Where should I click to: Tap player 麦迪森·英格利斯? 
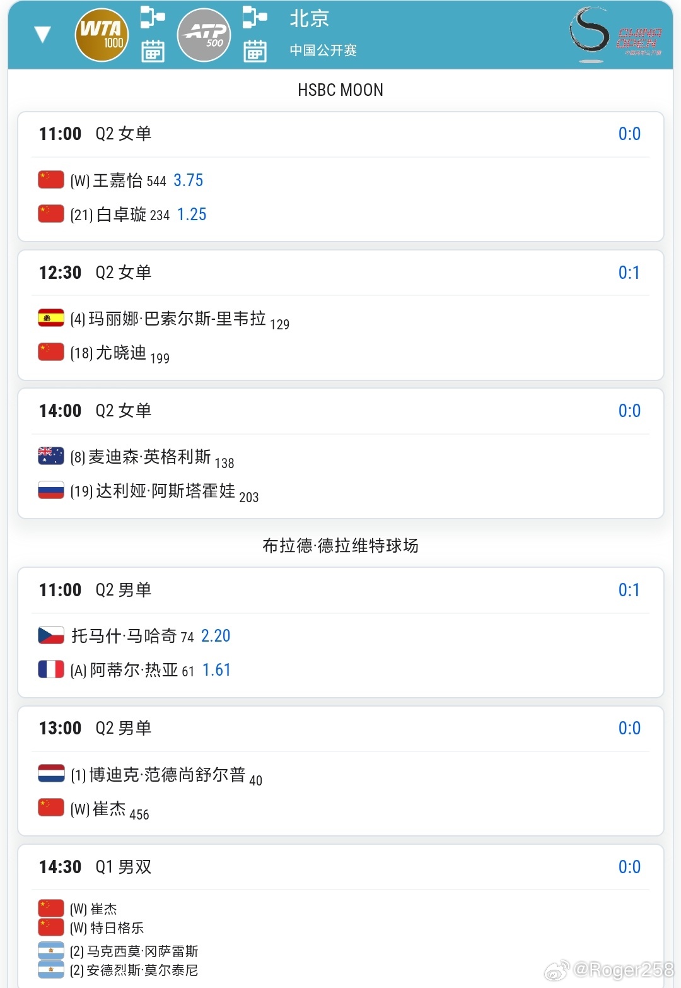click(149, 457)
